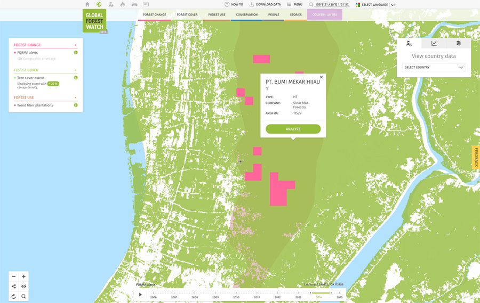Play the FORMA alerts timeline
The height and width of the screenshot is (303, 480).
pyautogui.click(x=140, y=294)
